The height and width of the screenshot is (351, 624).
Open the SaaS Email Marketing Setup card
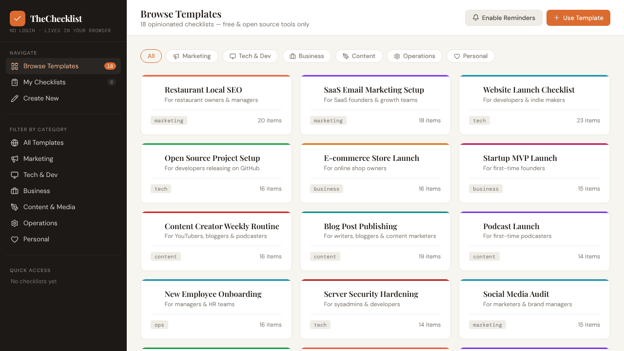[375, 105]
